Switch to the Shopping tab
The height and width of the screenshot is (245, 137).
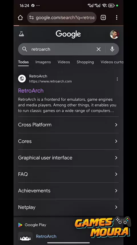(85, 62)
